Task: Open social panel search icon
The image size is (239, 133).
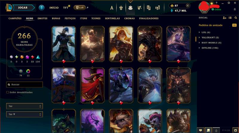Action: click(x=236, y=18)
